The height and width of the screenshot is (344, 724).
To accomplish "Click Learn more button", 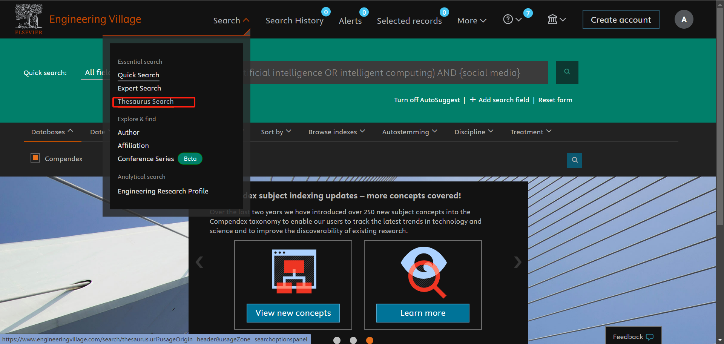I will [x=423, y=313].
